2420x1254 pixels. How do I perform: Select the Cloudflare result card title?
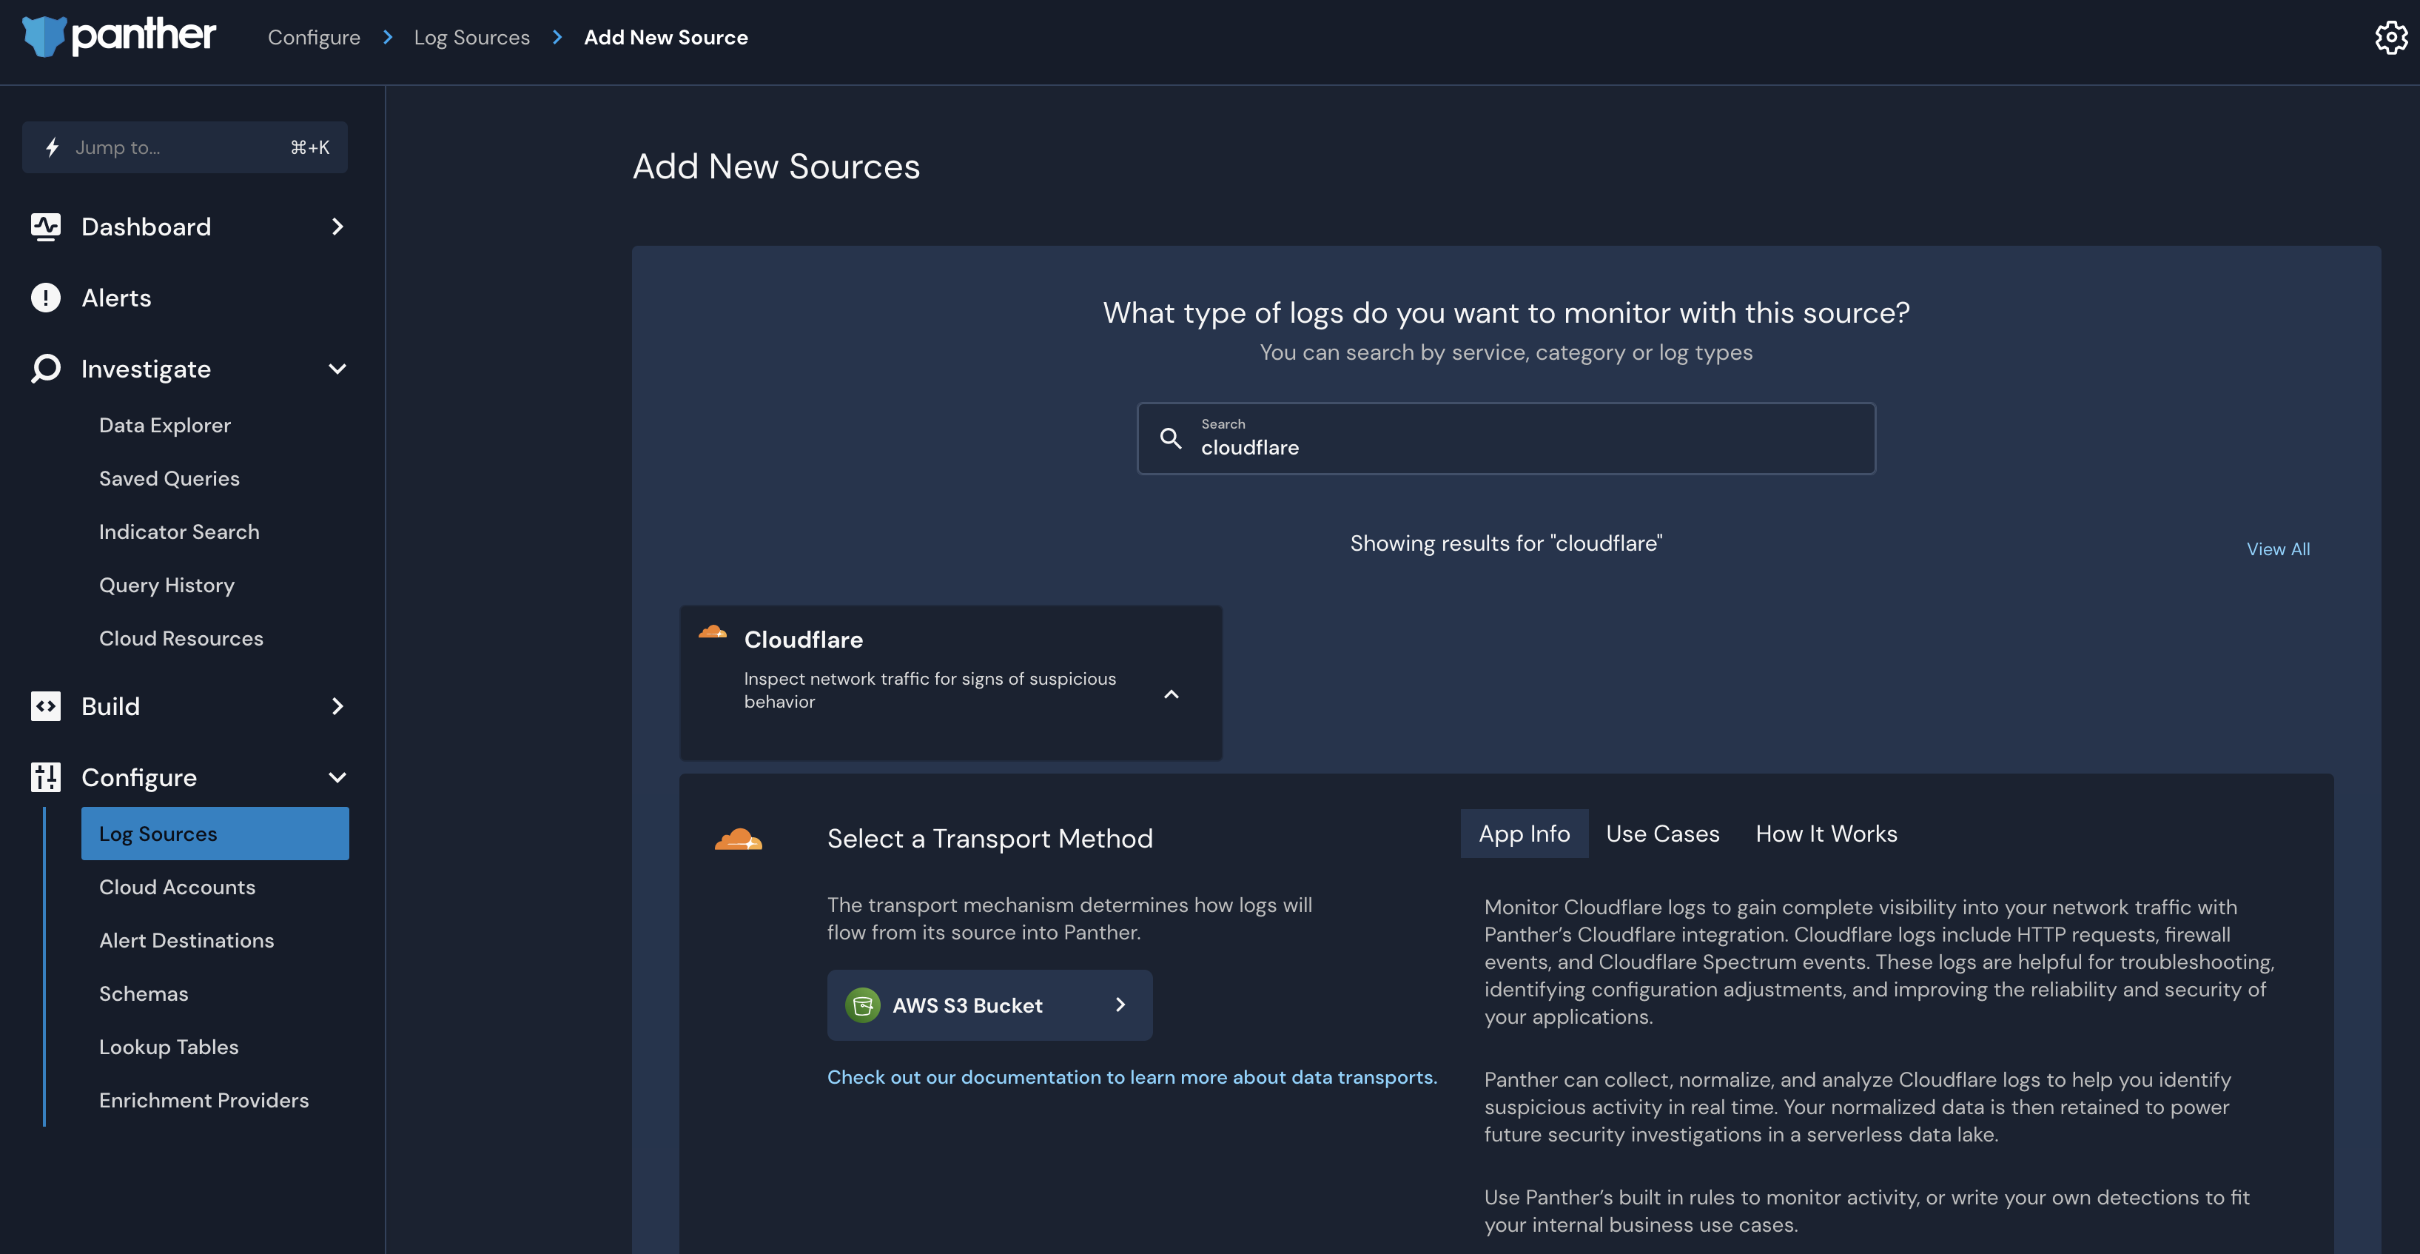[803, 640]
